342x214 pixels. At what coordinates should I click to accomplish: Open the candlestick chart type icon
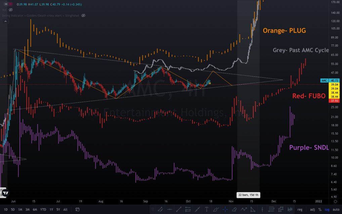pyautogui.click(x=290, y=209)
